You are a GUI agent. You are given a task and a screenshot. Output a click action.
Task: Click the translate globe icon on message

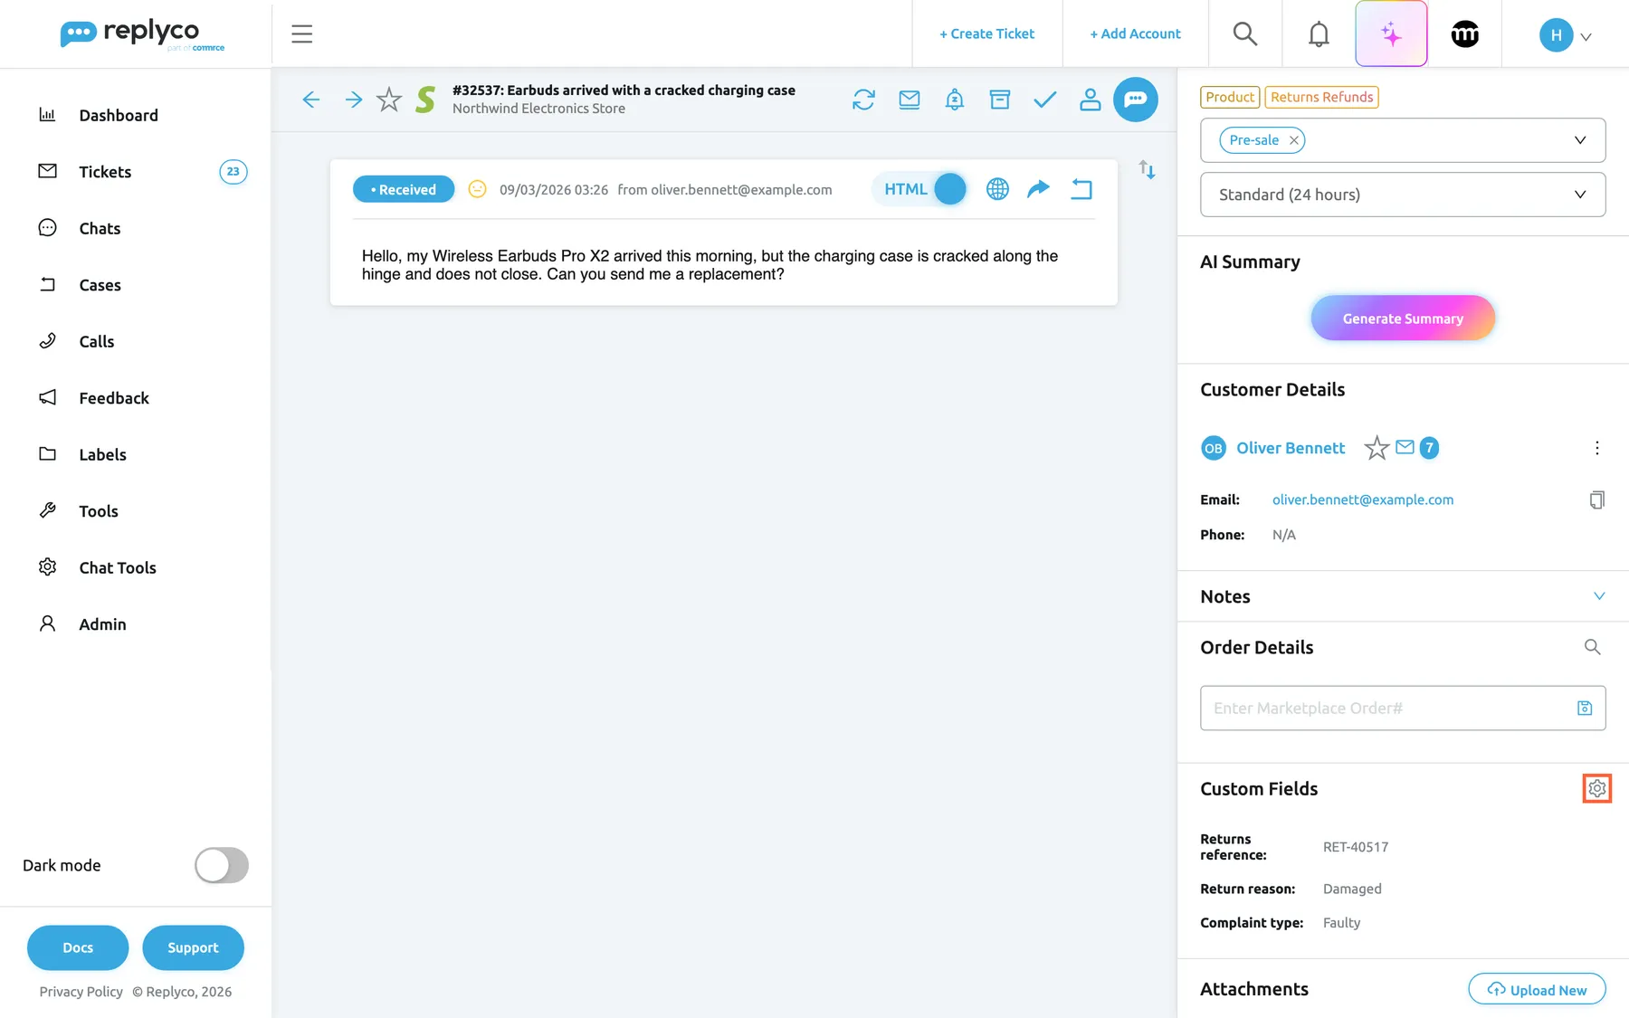pos(997,189)
